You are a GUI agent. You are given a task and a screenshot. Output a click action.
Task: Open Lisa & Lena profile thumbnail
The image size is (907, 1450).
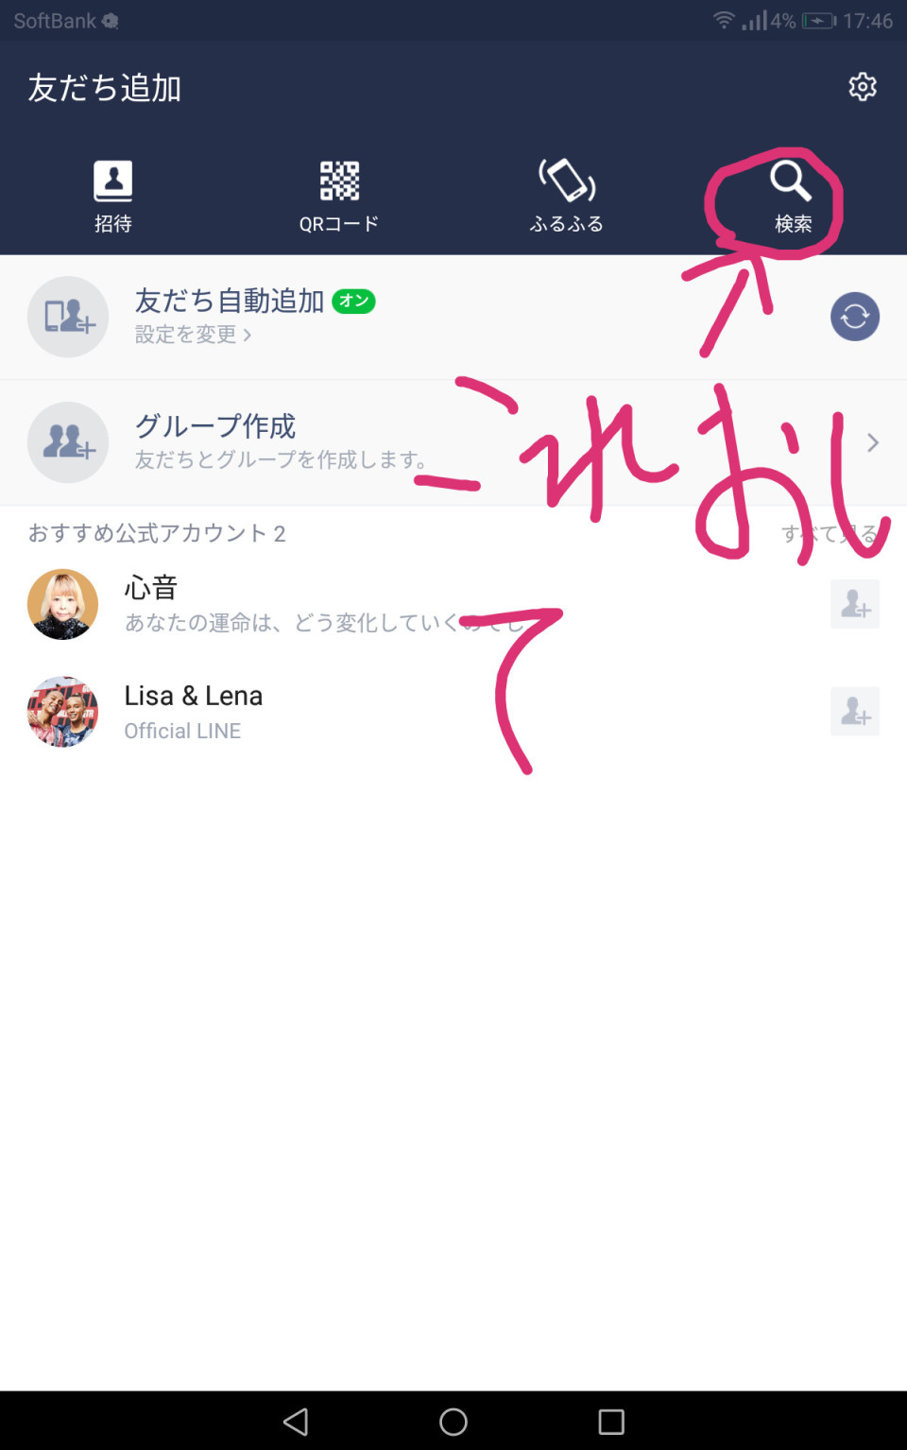tap(62, 711)
